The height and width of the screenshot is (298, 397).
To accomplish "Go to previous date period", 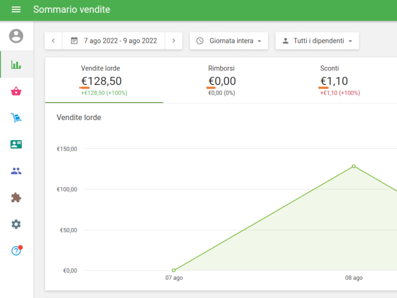I will point(53,41).
